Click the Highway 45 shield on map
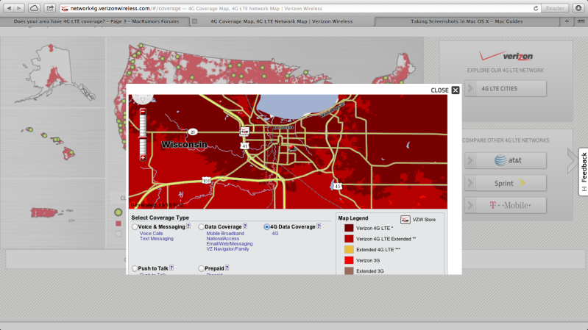Viewport: 588px width, 330px height. point(338,186)
